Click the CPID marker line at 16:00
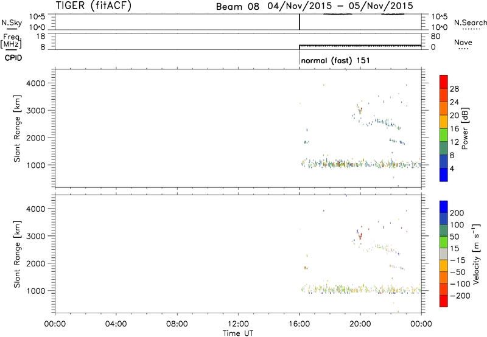 pos(300,57)
